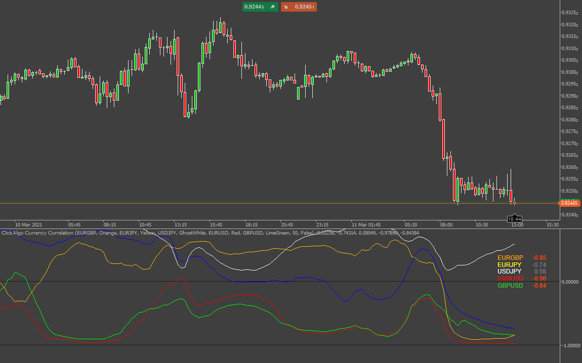
Task: Click the 10:44 timestamp marker
Action: pyautogui.click(x=515, y=218)
